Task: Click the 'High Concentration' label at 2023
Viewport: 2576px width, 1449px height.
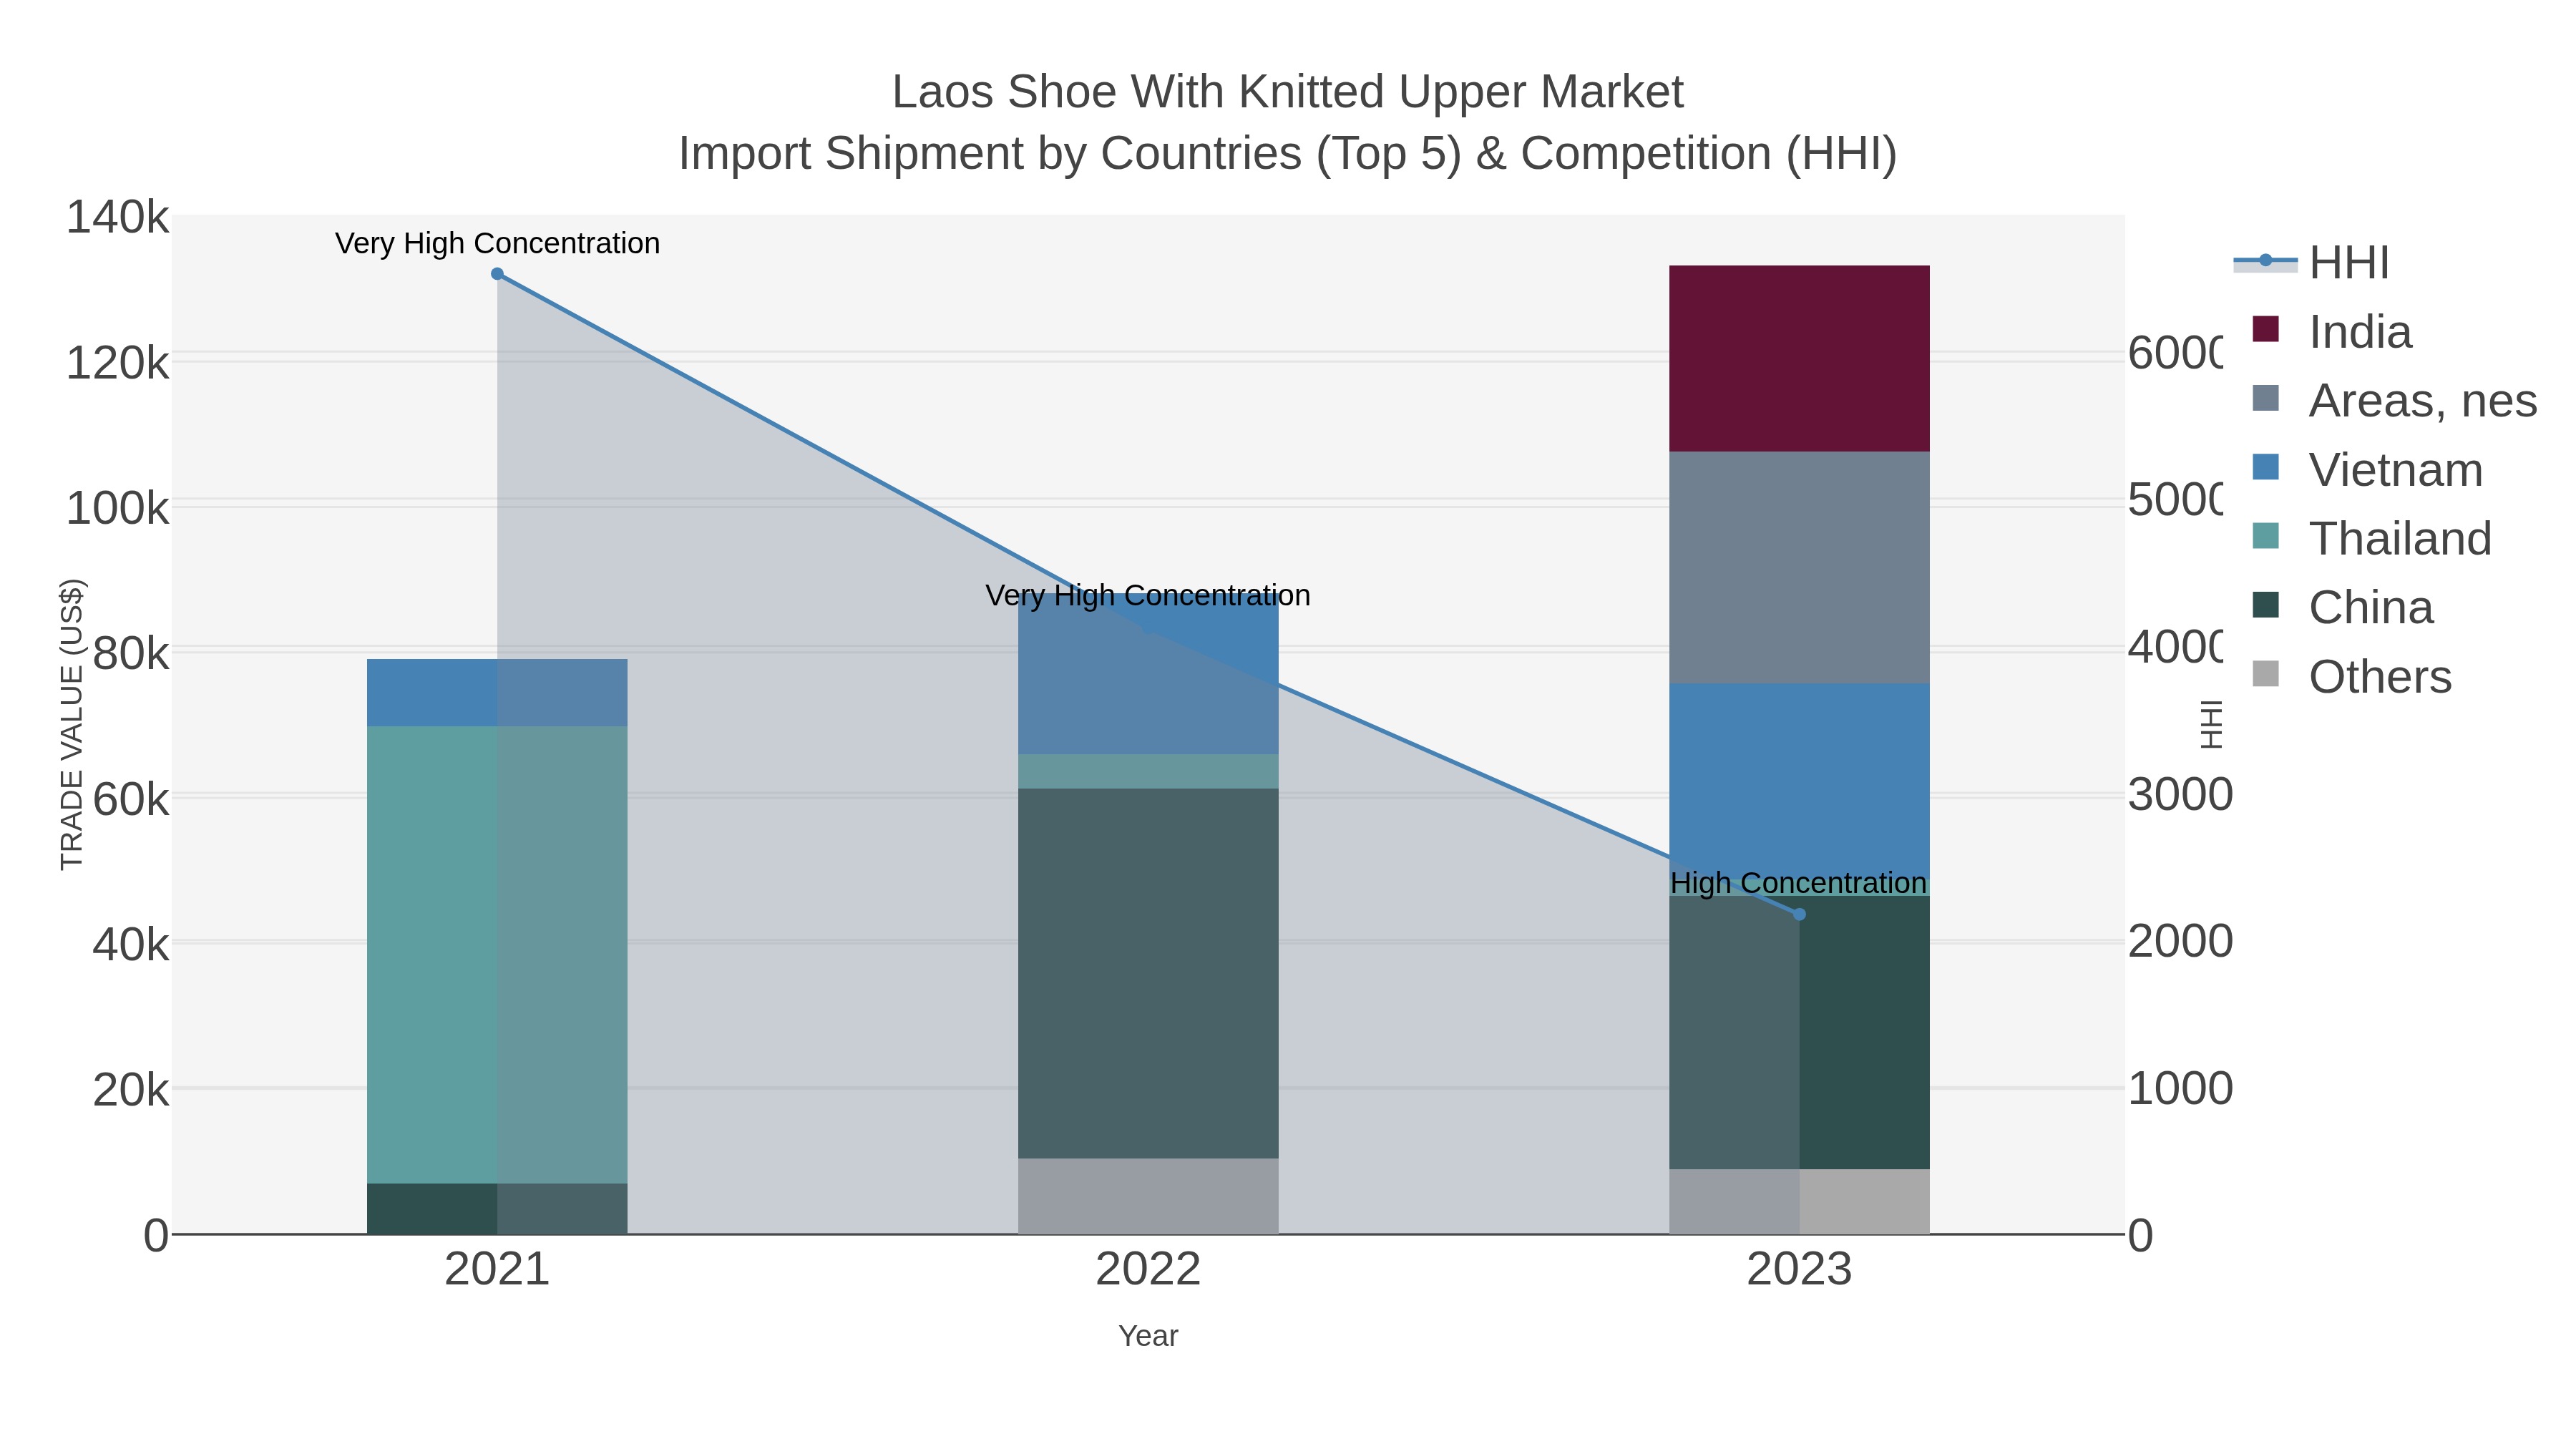Action: click(1799, 883)
